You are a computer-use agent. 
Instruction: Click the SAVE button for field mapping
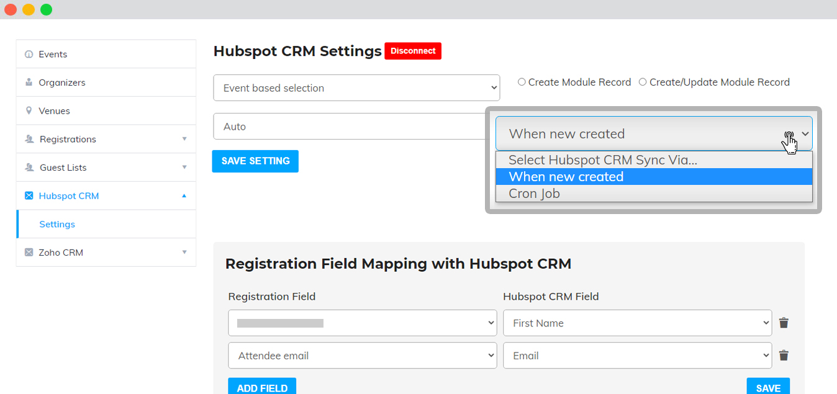(768, 387)
